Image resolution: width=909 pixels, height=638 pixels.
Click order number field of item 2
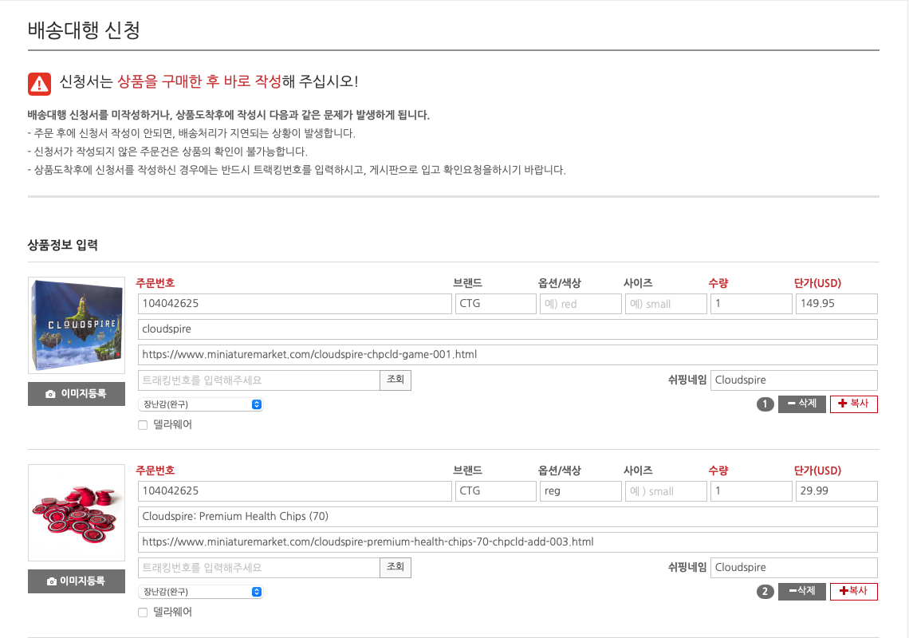(294, 491)
